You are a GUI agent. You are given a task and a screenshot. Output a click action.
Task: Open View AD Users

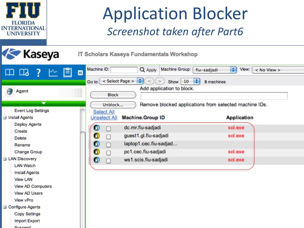pos(28,193)
